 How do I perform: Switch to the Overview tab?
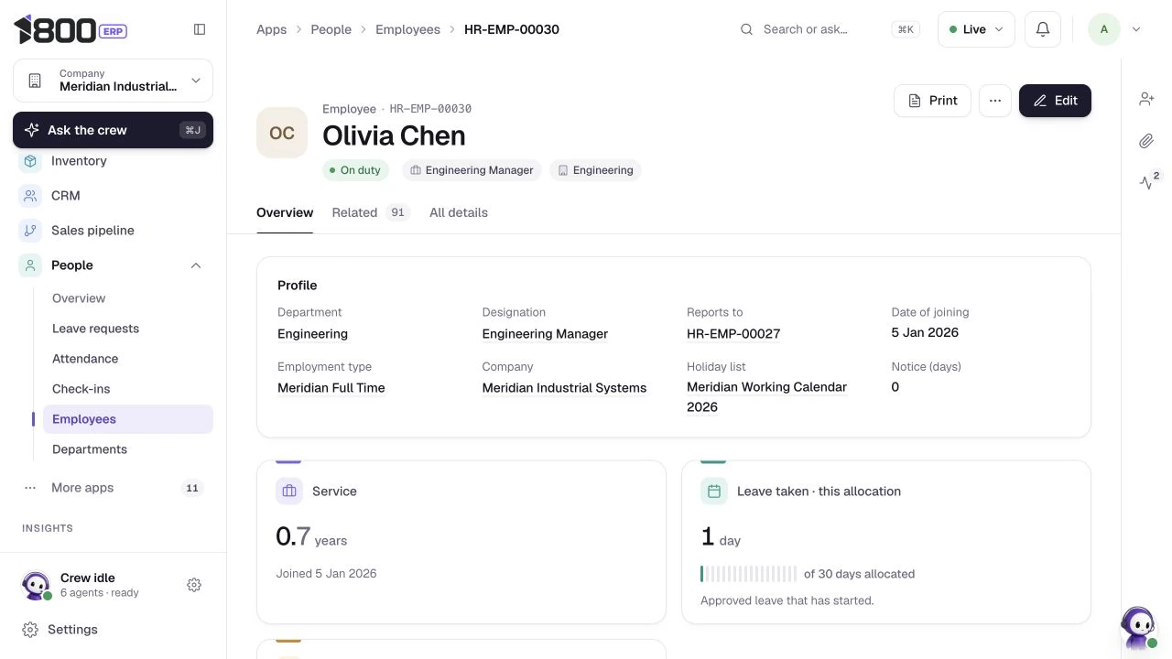(x=285, y=212)
